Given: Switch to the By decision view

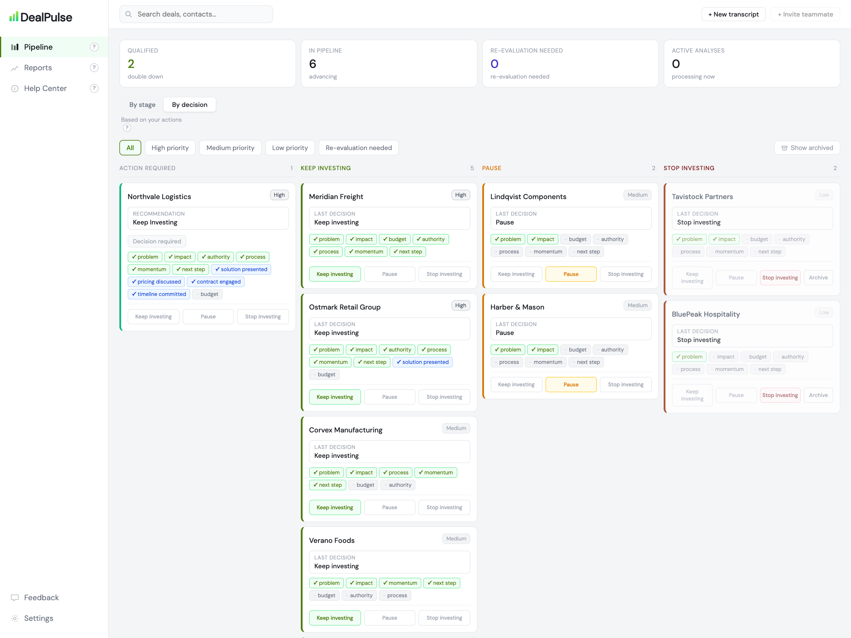Looking at the screenshot, I should coord(190,105).
